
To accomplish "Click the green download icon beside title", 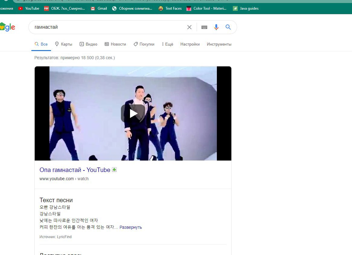I will pos(114,170).
